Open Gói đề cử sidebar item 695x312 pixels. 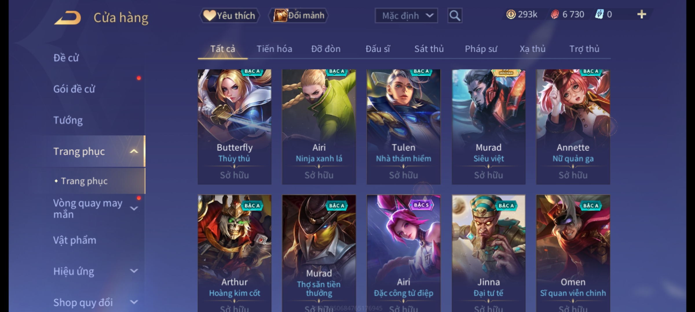tap(74, 89)
